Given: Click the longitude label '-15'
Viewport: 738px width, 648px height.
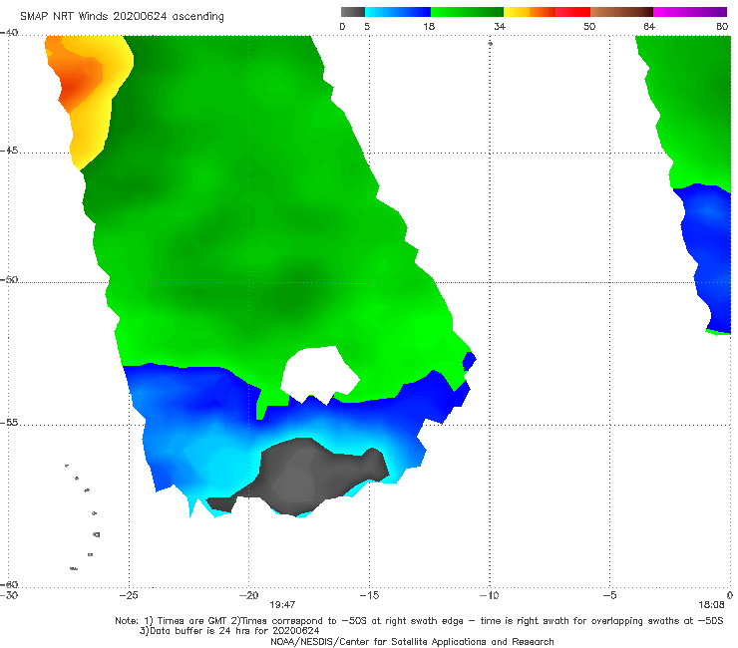Looking at the screenshot, I should pos(369,595).
